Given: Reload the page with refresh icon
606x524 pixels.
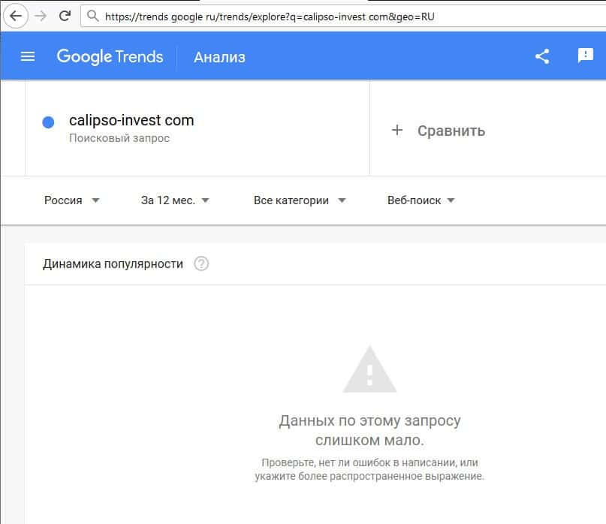Looking at the screenshot, I should [x=65, y=16].
